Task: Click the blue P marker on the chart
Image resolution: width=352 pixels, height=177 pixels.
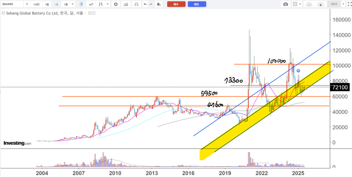Action: point(298,71)
